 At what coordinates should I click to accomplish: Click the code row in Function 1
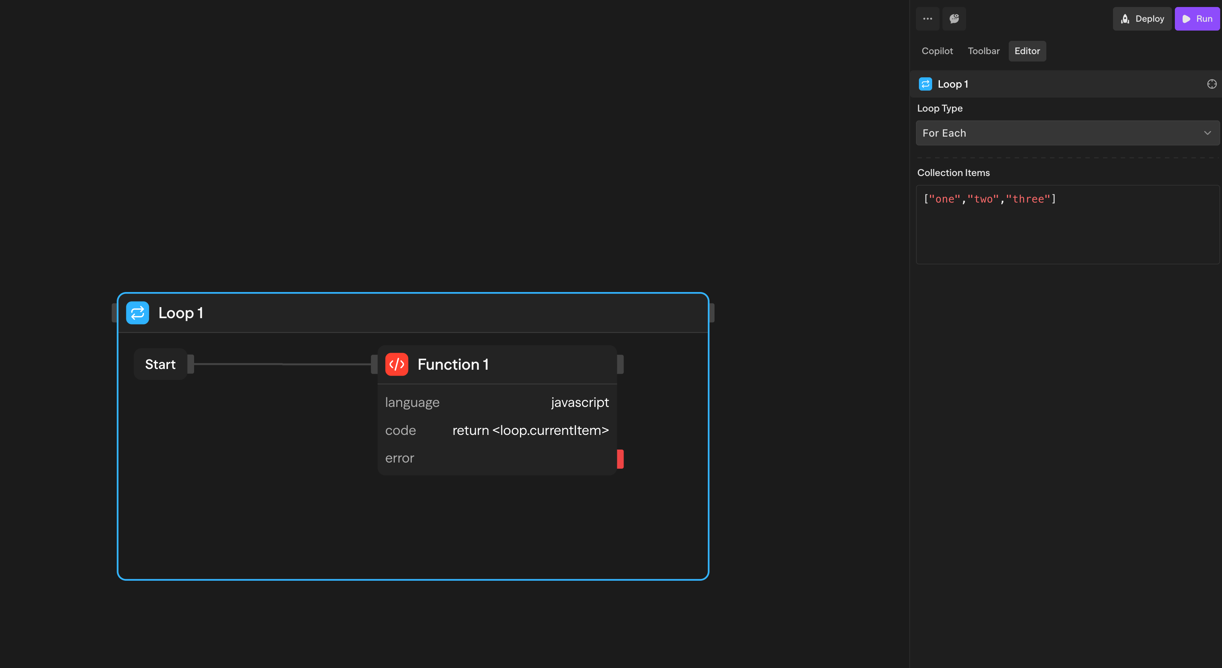point(497,430)
